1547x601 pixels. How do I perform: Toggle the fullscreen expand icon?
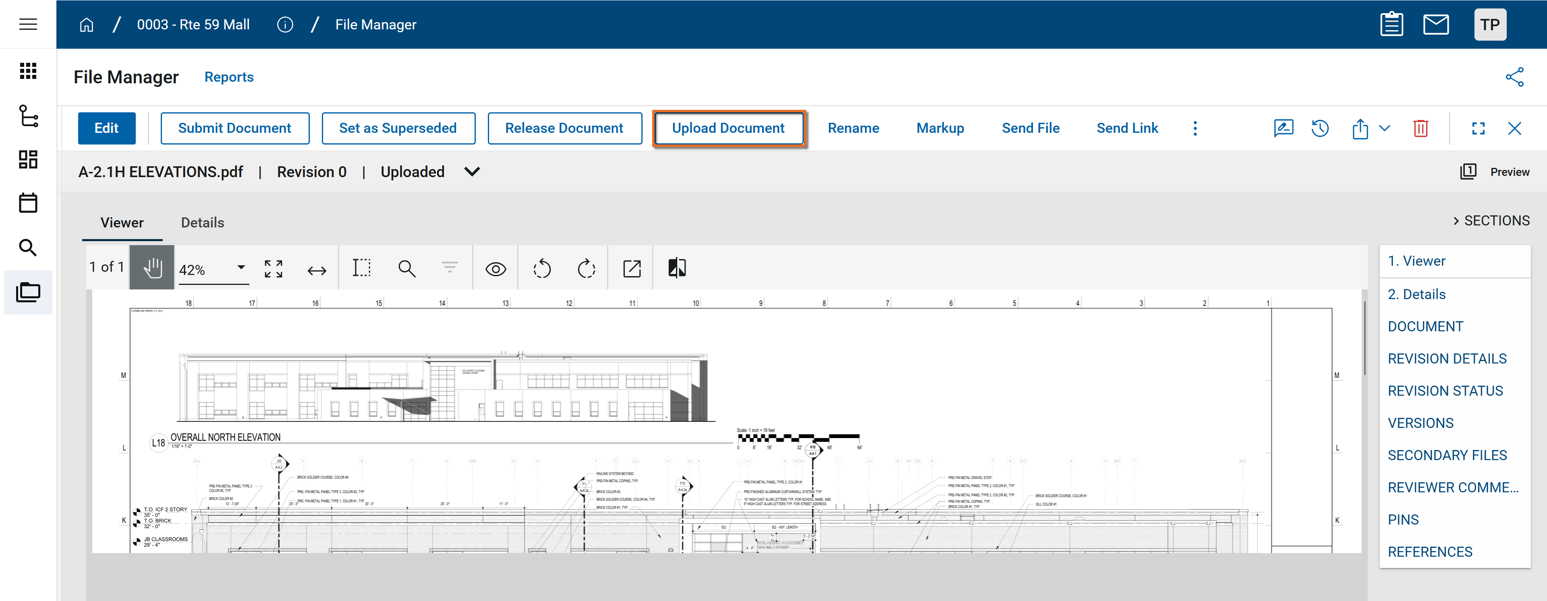point(1478,128)
